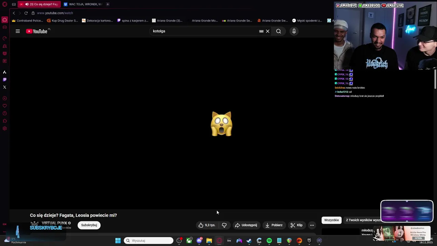Open a new browser tab
The width and height of the screenshot is (437, 246).
pyautogui.click(x=108, y=4)
